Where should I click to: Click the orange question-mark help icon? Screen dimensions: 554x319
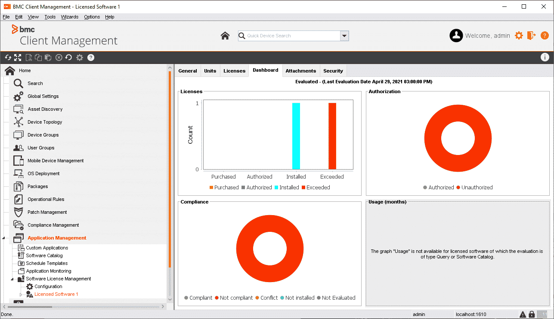[545, 36]
